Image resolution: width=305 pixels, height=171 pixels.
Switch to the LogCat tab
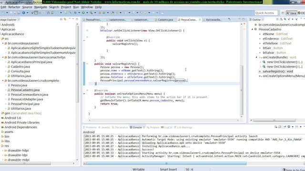pos(167,127)
